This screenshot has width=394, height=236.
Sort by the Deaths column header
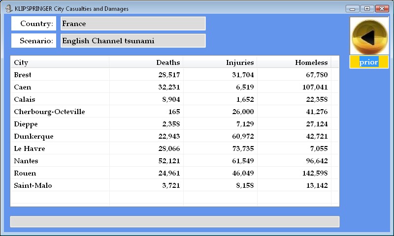pyautogui.click(x=146, y=62)
